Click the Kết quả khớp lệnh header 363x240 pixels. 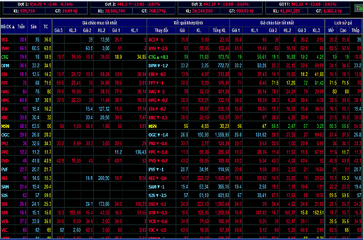(x=188, y=22)
